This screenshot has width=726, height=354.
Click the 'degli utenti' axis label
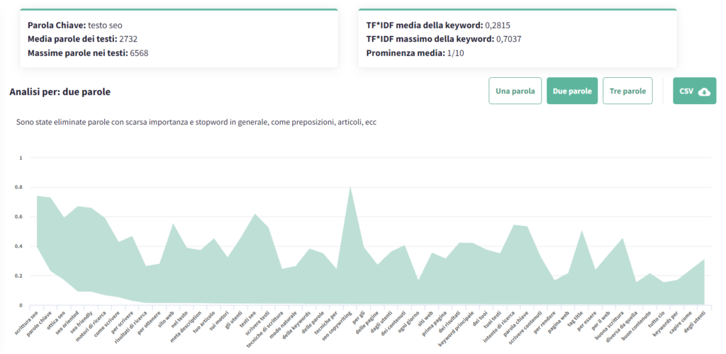[693, 320]
